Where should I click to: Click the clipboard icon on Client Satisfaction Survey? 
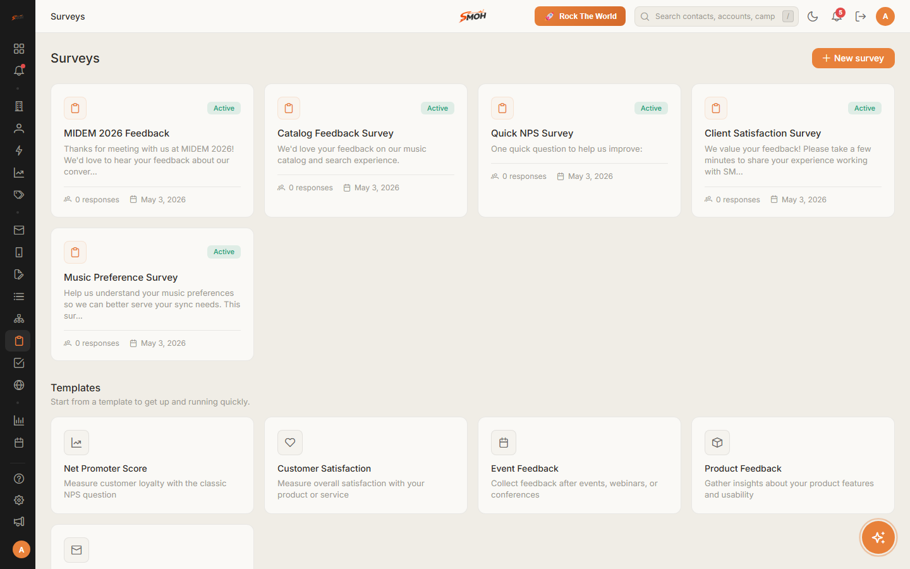tap(716, 108)
